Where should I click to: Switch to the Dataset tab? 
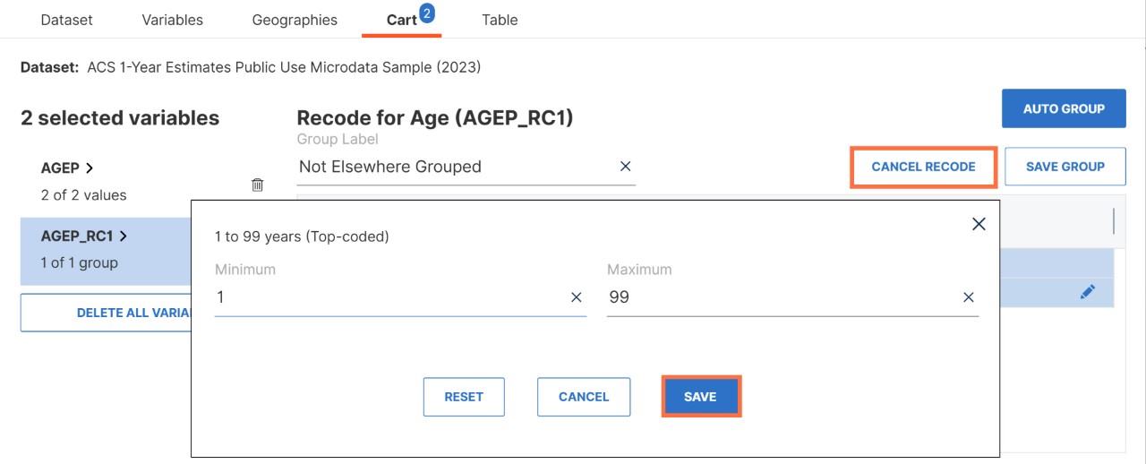pos(66,20)
